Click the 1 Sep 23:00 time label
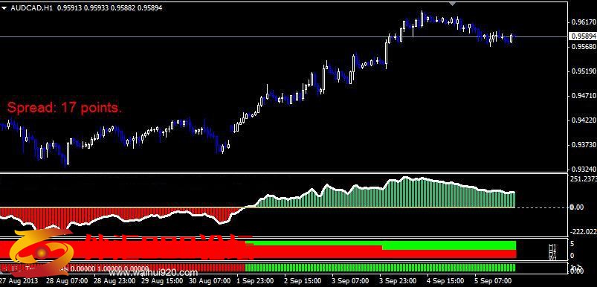The height and width of the screenshot is (287, 597). [254, 280]
